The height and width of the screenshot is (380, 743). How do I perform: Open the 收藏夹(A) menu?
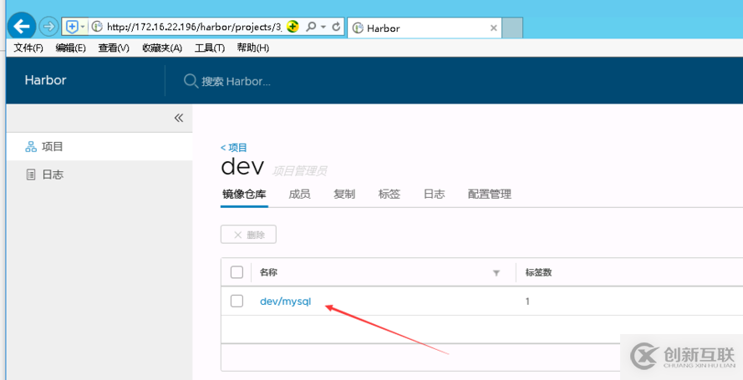[162, 48]
